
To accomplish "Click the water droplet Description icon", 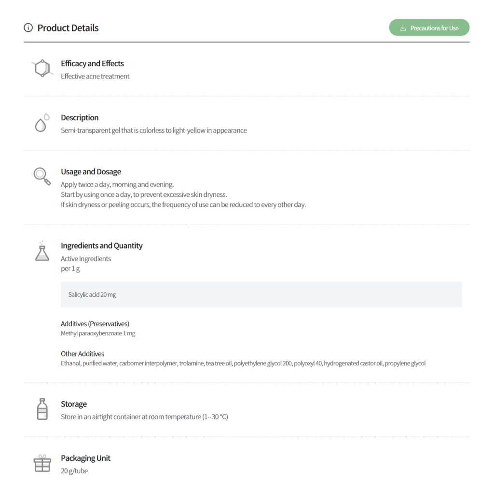I will (41, 123).
